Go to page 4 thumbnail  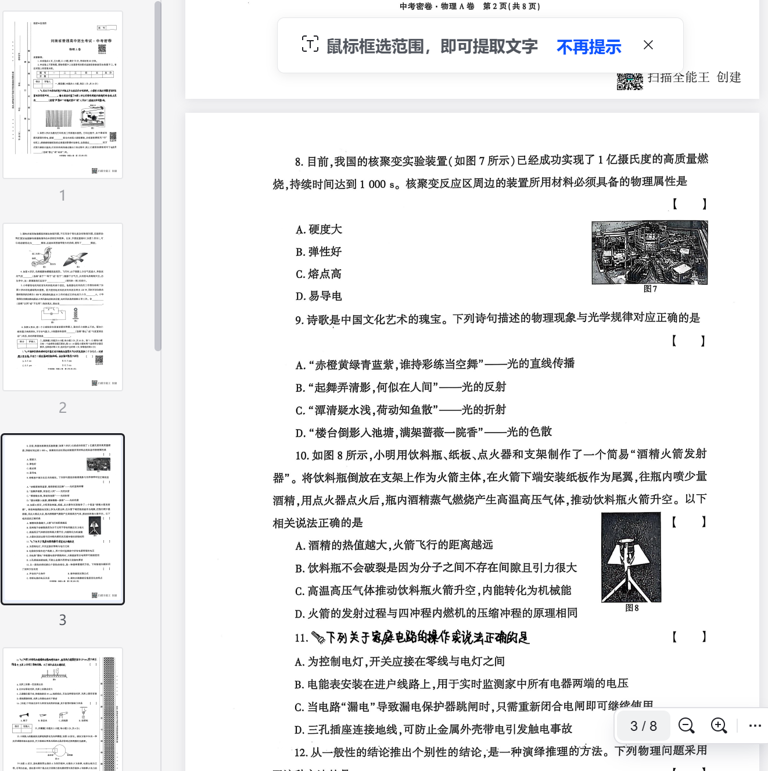click(x=63, y=709)
